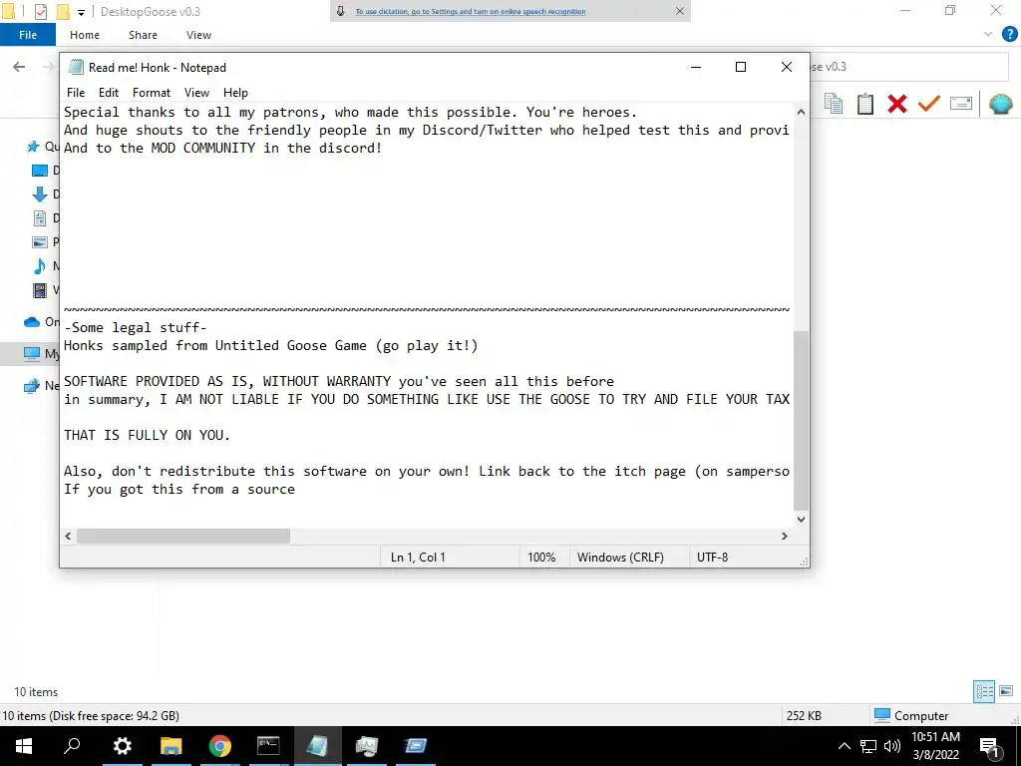1021x766 pixels.
Task: Launch Google Chrome from taskbar
Action: coord(220,746)
